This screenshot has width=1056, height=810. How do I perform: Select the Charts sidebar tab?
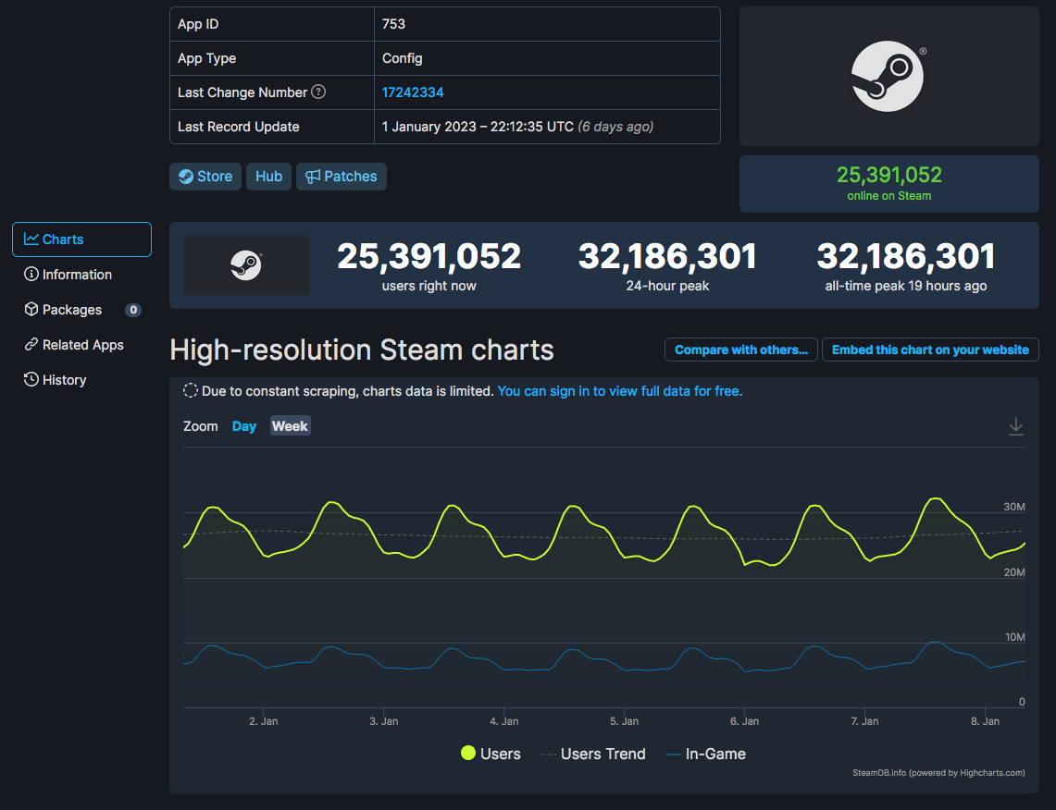[x=81, y=239]
